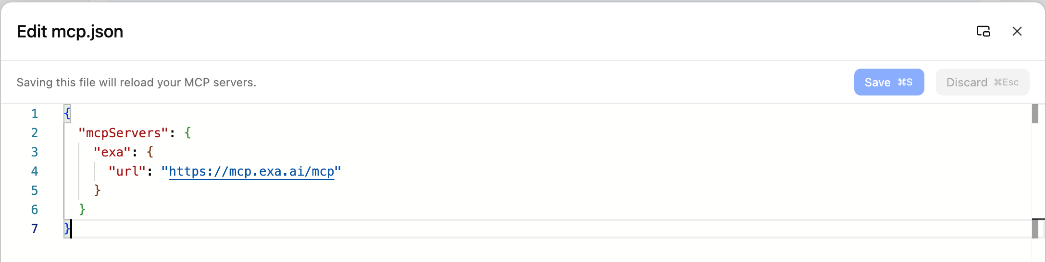
Task: Select line number 6 in the gutter
Action: coord(35,210)
